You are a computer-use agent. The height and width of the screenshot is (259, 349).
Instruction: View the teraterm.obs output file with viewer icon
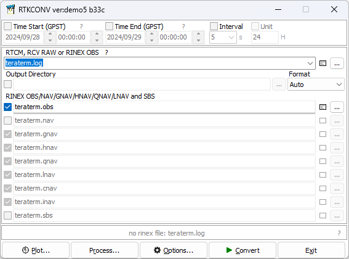coord(323,107)
